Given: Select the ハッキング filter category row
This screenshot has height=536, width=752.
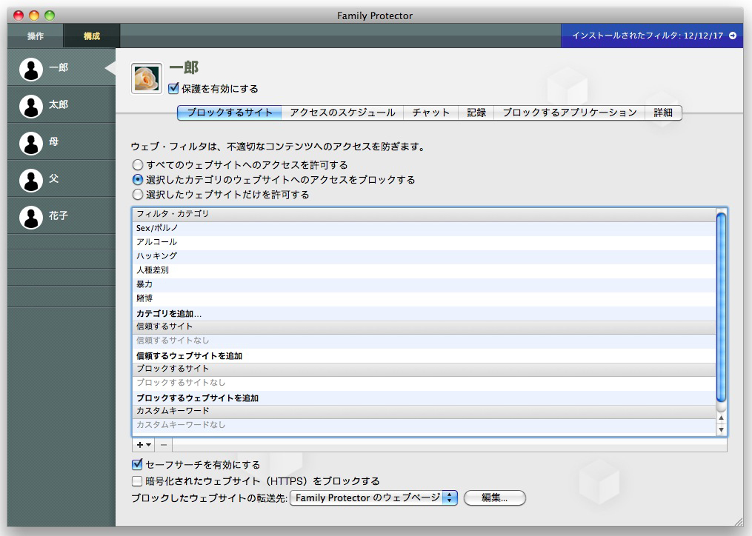Looking at the screenshot, I should [x=424, y=256].
